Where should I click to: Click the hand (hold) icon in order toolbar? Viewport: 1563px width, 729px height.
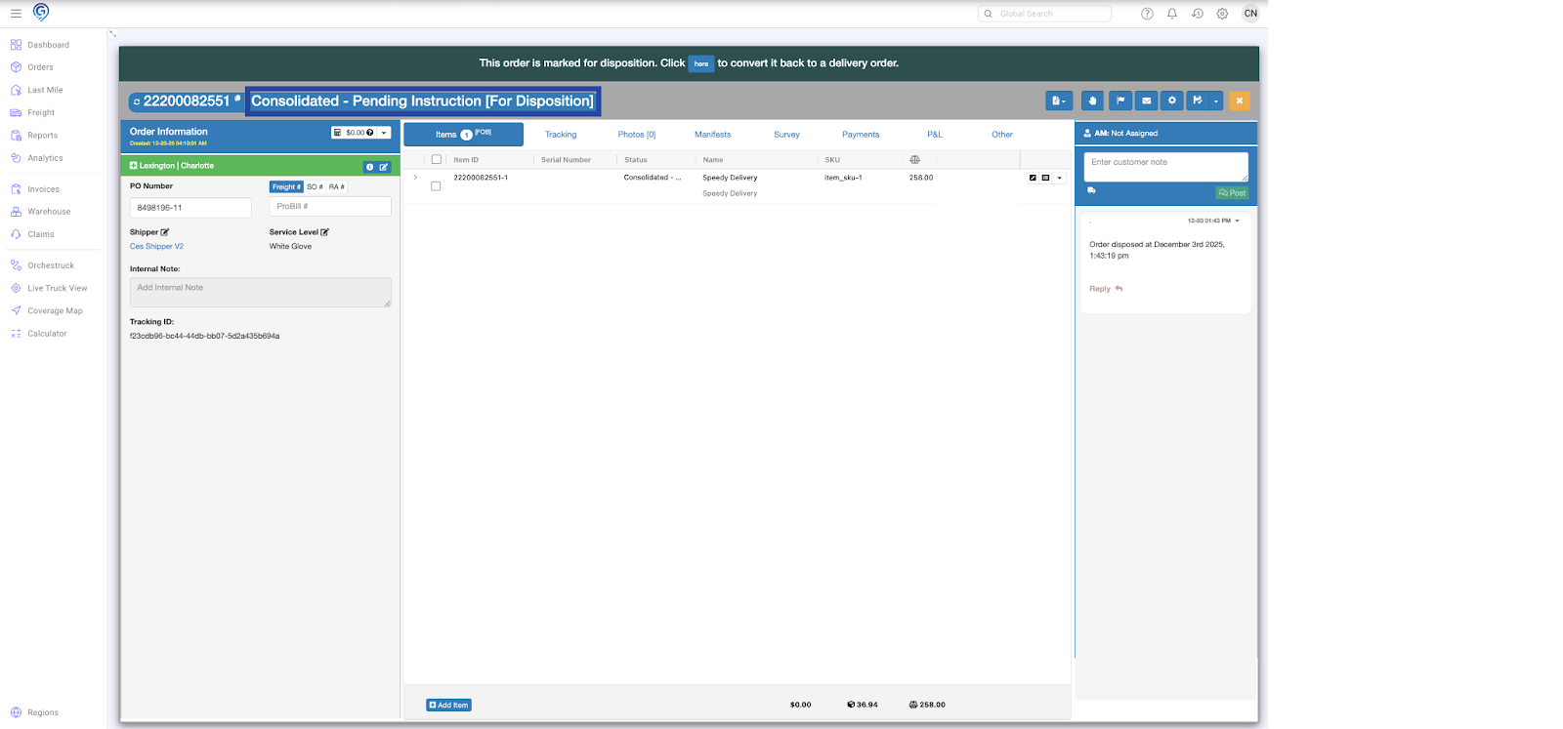1093,101
